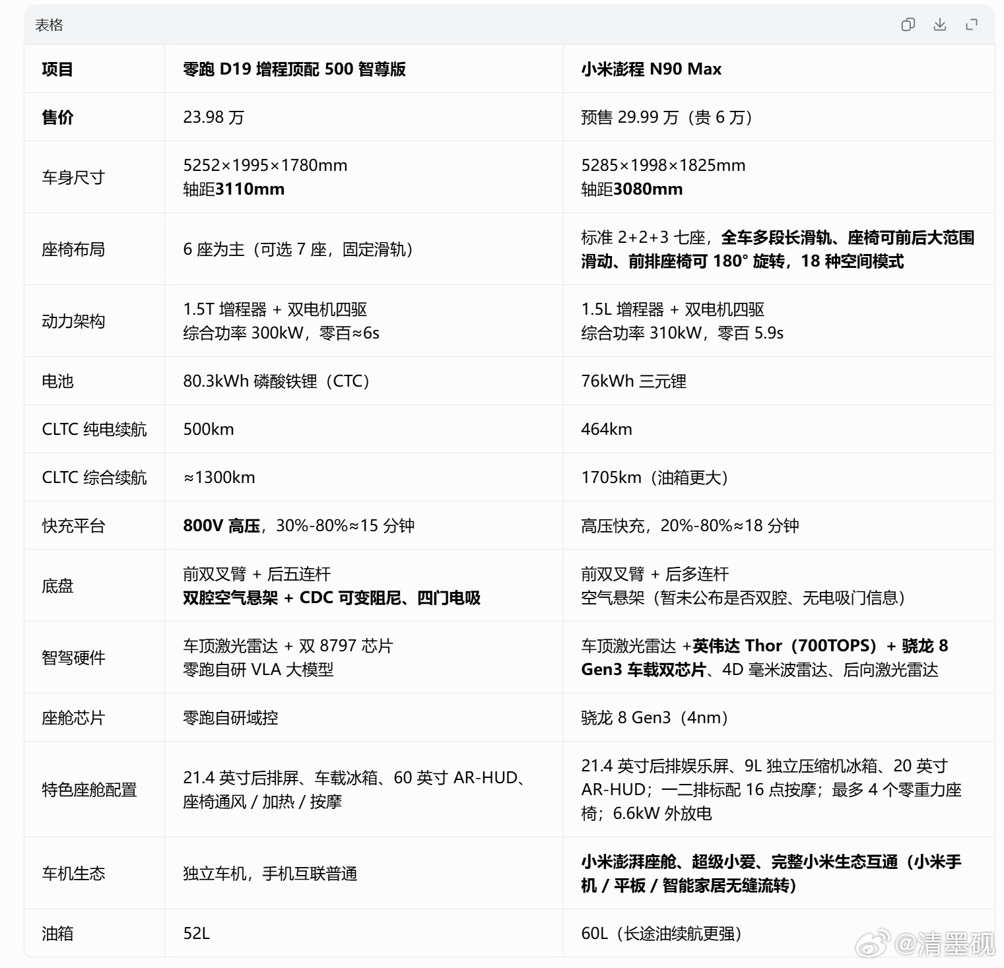
Task: Click the 智驾硬件 row label
Action: pyautogui.click(x=73, y=658)
